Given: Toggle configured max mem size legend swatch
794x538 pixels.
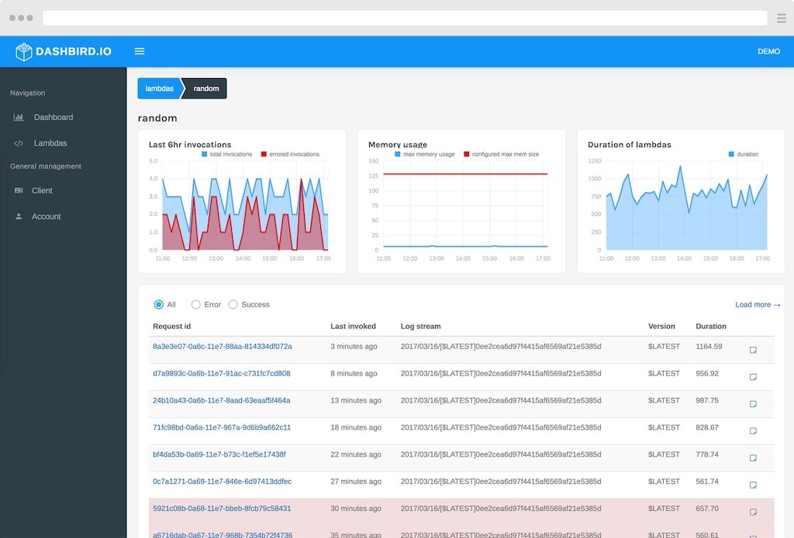Looking at the screenshot, I should click(466, 154).
